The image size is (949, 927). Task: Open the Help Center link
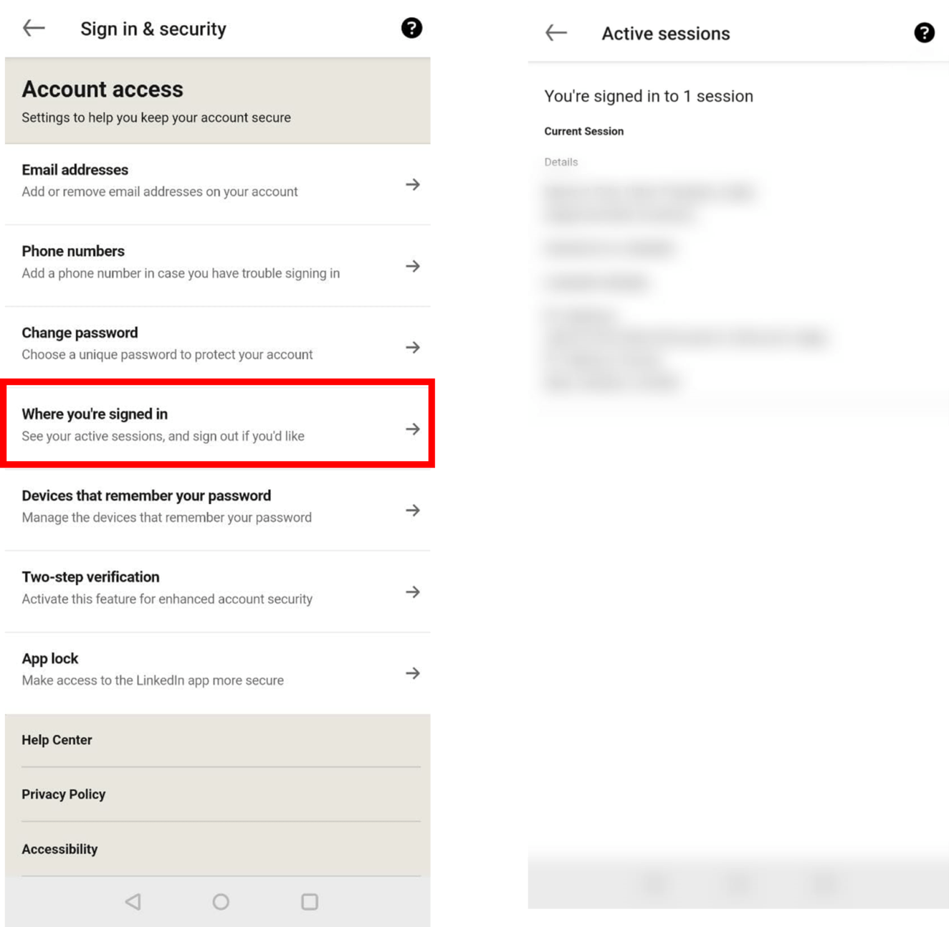coord(57,740)
